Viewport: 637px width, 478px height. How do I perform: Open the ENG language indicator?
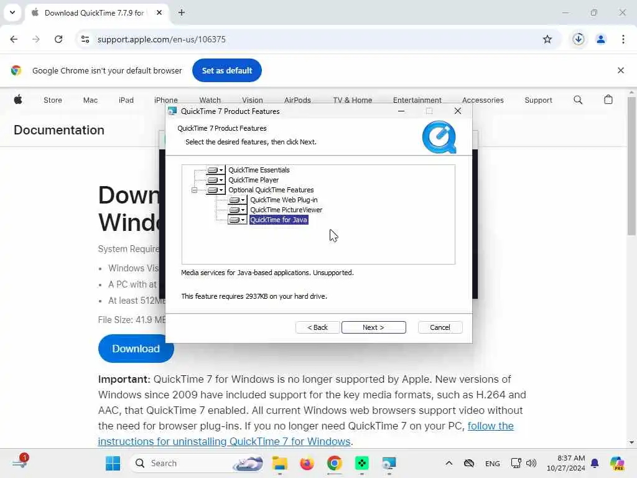point(493,463)
